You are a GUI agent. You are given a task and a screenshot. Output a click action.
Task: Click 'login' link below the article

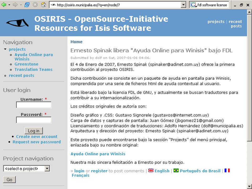(79, 171)
